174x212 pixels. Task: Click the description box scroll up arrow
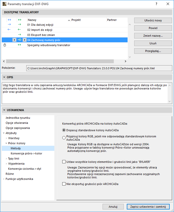(170, 85)
